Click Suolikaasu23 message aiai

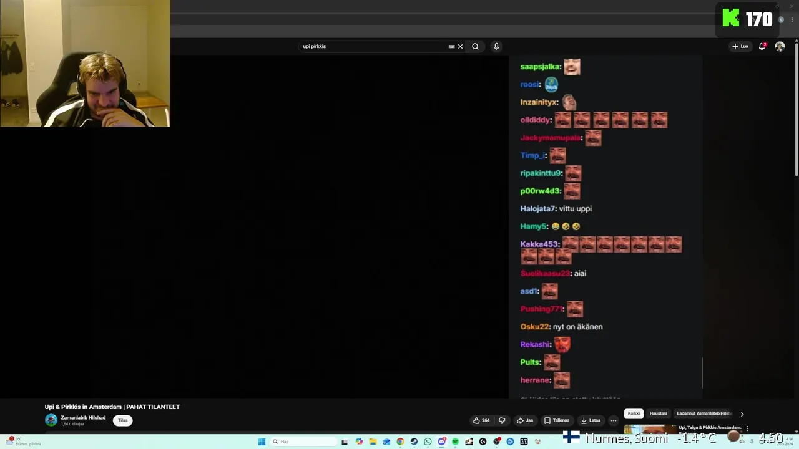580,273
